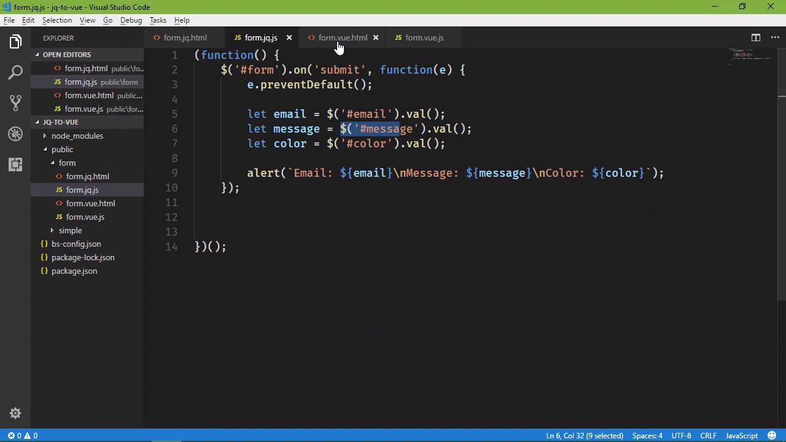Viewport: 786px width, 442px height.
Task: Click the '#email' selector string
Action: [x=367, y=114]
